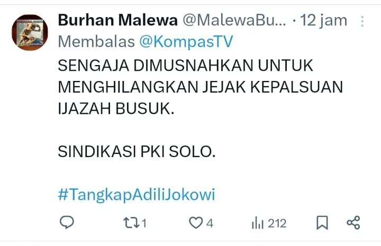Click the like count number 4
Viewport: 381px width, 246px height.
(210, 223)
